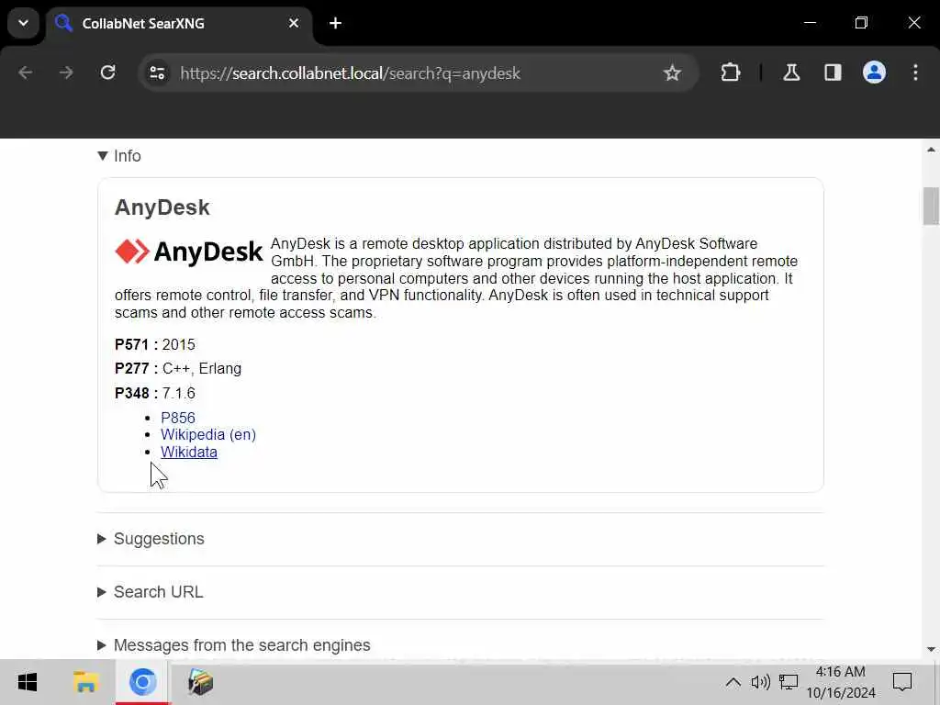
Task: Click the AnyDesk infobox heading
Action: (x=162, y=207)
